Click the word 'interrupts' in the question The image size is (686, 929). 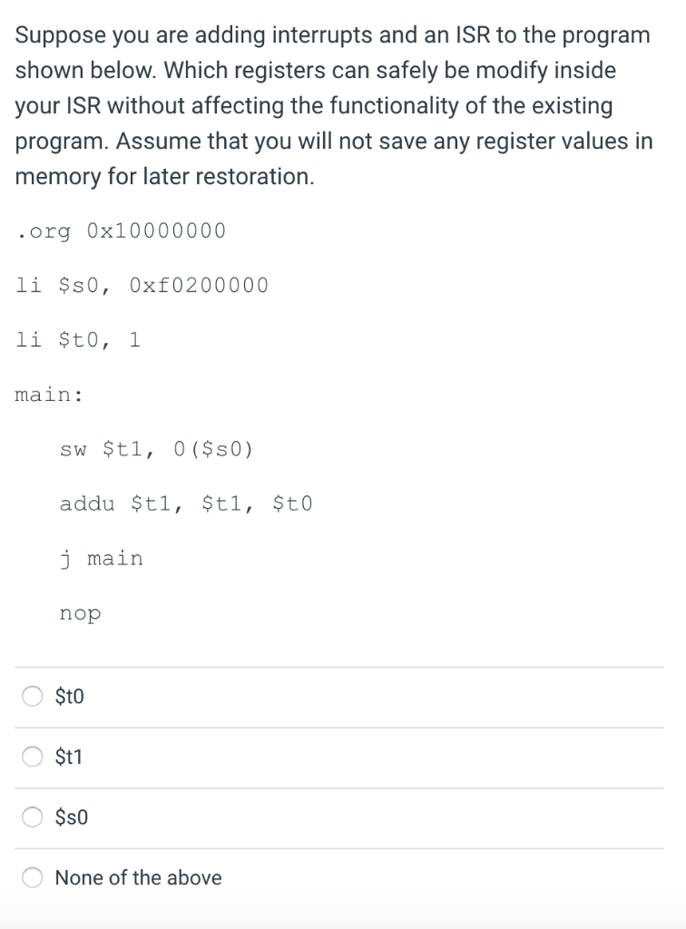pyautogui.click(x=322, y=35)
